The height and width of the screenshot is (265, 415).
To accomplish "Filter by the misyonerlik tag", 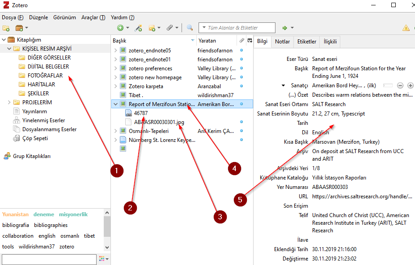I will coord(73,214).
